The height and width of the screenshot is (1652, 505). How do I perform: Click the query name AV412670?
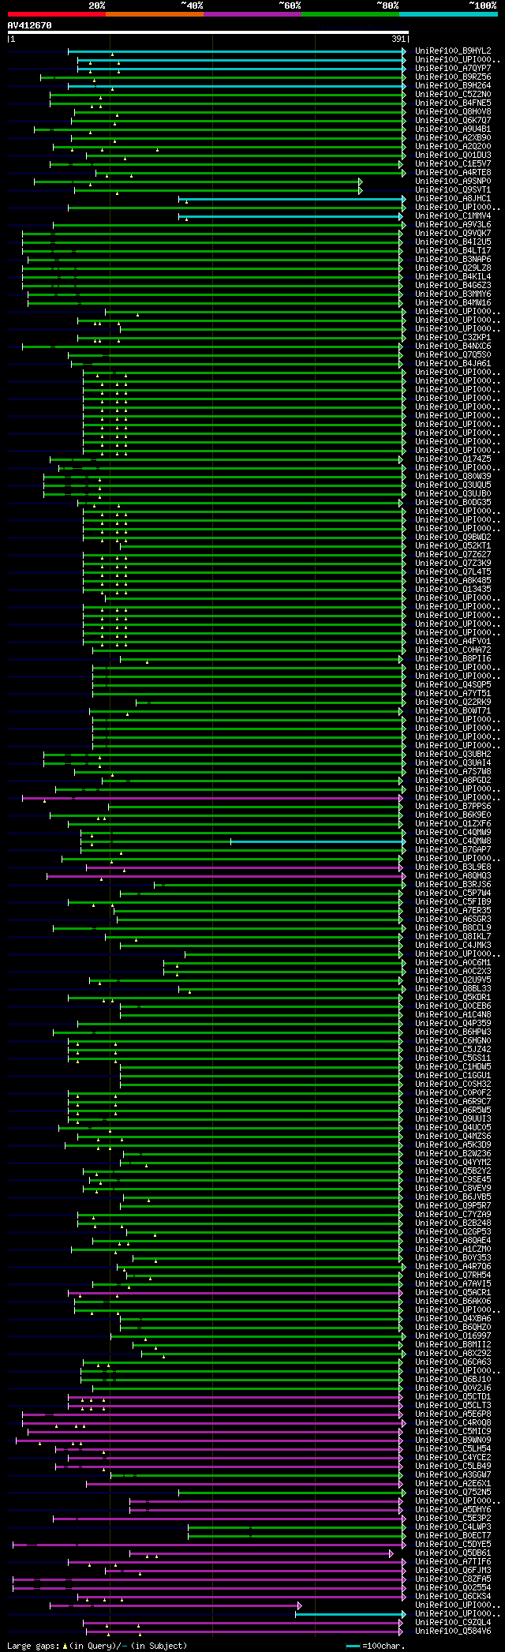(x=30, y=25)
